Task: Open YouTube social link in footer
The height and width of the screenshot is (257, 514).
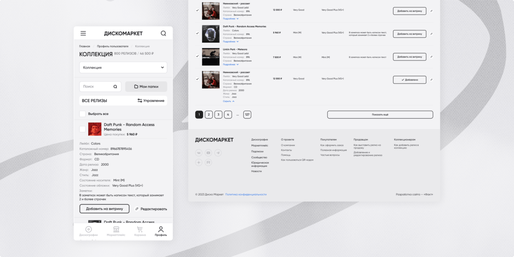Action: pyautogui.click(x=208, y=153)
